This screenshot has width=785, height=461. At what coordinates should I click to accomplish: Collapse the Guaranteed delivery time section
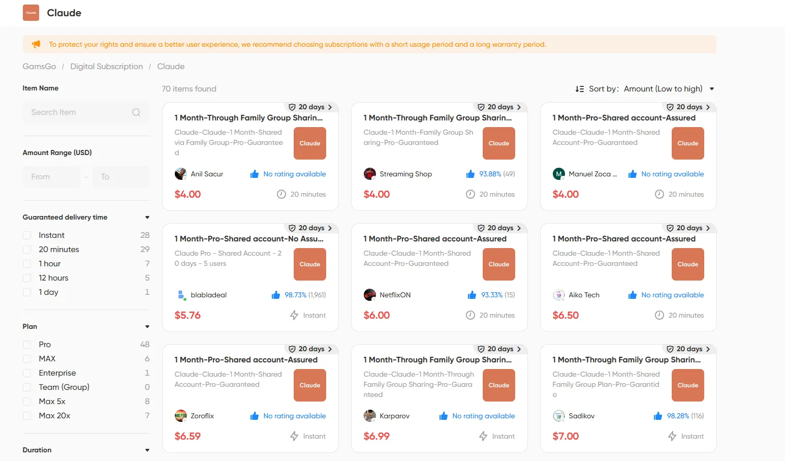click(147, 218)
